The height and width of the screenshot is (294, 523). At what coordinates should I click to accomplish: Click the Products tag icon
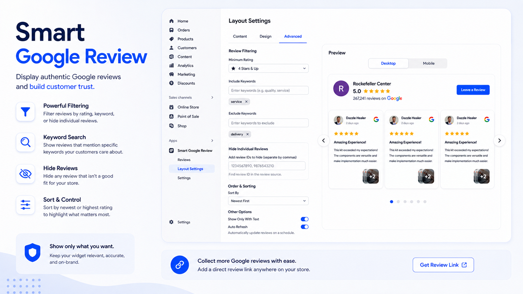[x=171, y=39]
